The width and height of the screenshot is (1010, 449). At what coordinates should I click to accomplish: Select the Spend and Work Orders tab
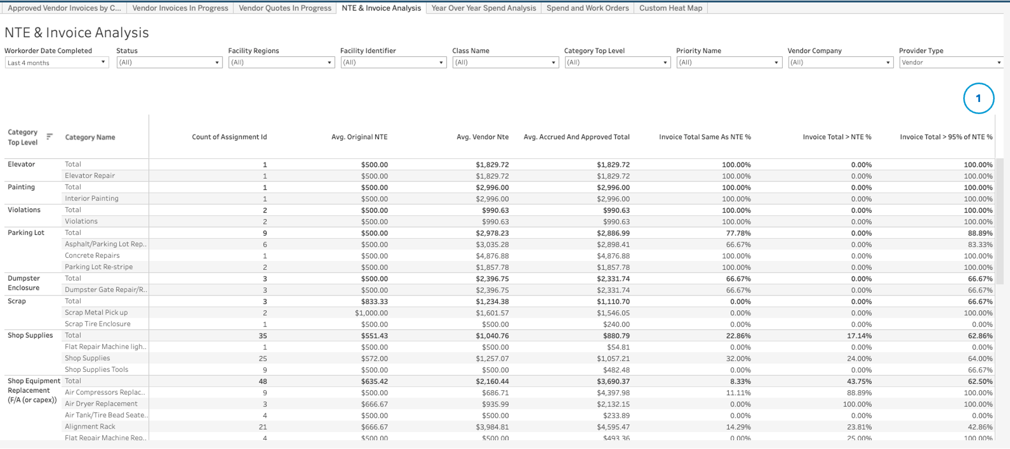[587, 8]
